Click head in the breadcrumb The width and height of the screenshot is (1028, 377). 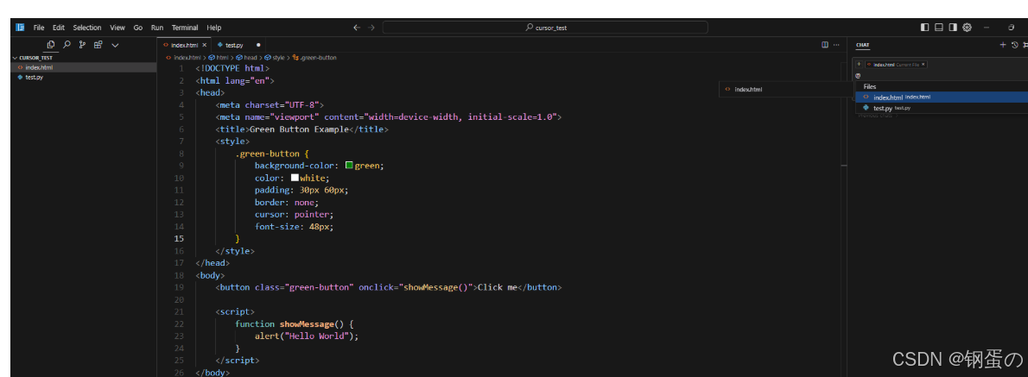[251, 58]
